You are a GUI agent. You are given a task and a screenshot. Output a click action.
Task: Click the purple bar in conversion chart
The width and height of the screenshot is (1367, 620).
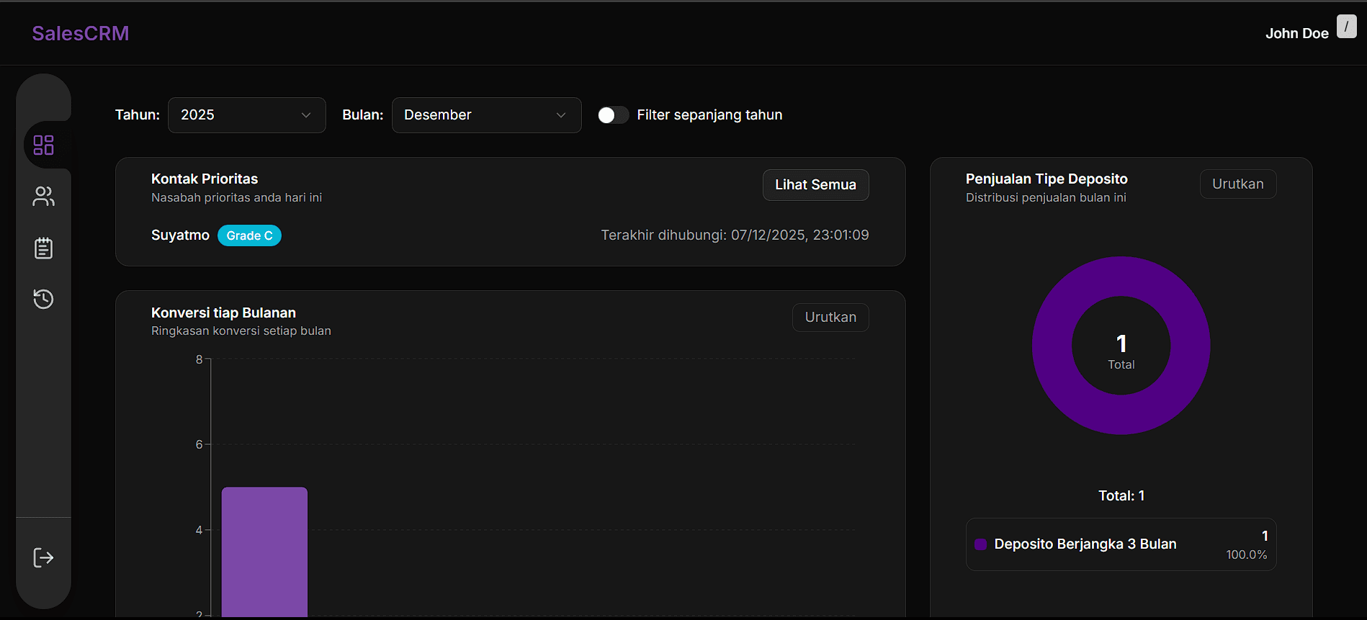[264, 552]
